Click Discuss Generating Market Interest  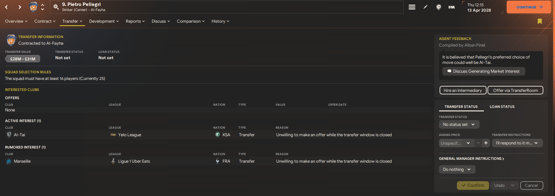[x=483, y=71]
